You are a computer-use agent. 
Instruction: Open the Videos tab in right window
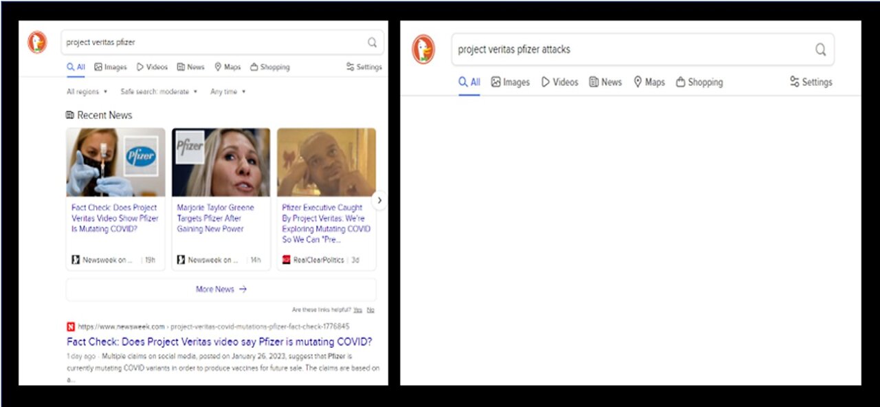(560, 82)
